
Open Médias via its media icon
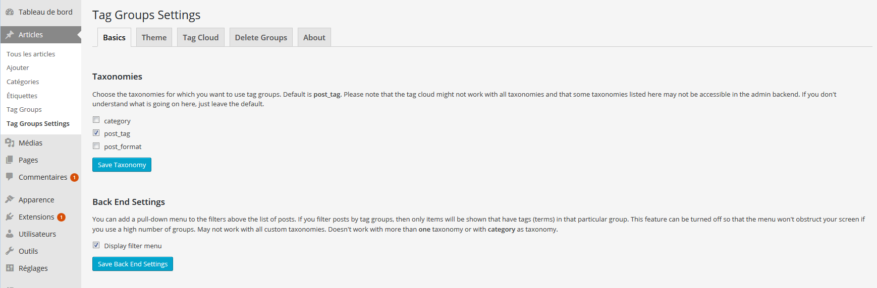pos(10,143)
